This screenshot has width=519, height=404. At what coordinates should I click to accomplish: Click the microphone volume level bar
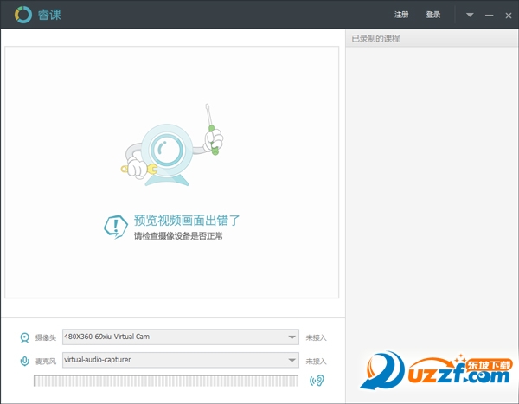click(x=166, y=381)
